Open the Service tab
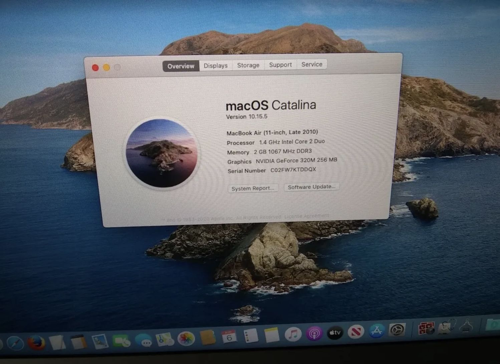 (x=312, y=64)
